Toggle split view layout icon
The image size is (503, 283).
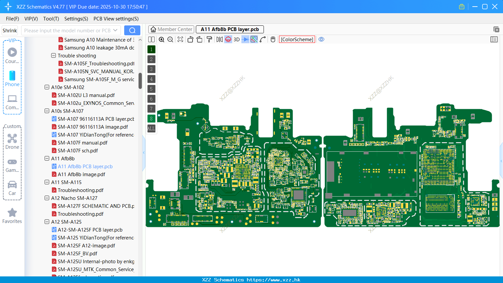[x=151, y=39]
